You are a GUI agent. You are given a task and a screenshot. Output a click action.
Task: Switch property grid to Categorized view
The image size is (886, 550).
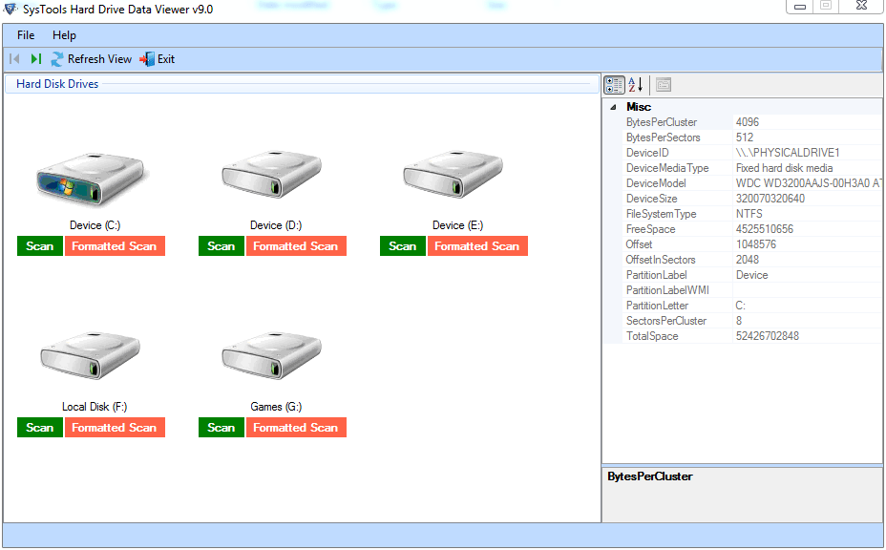(614, 85)
